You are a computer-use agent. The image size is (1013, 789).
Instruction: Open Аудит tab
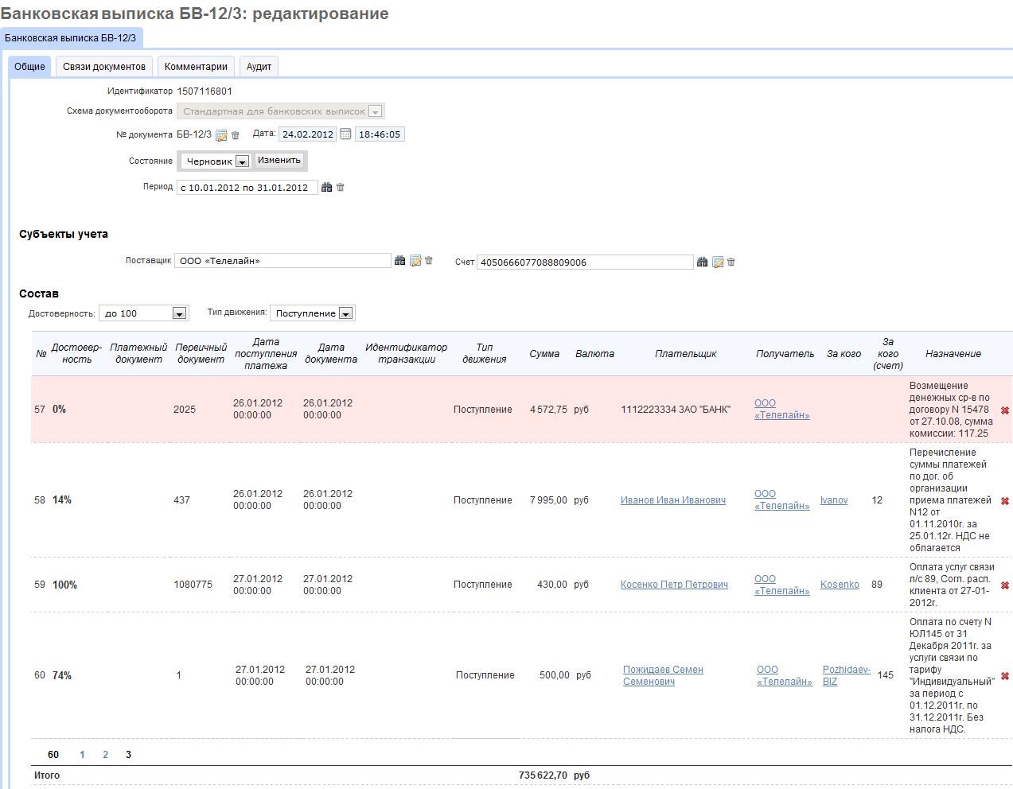tap(259, 67)
